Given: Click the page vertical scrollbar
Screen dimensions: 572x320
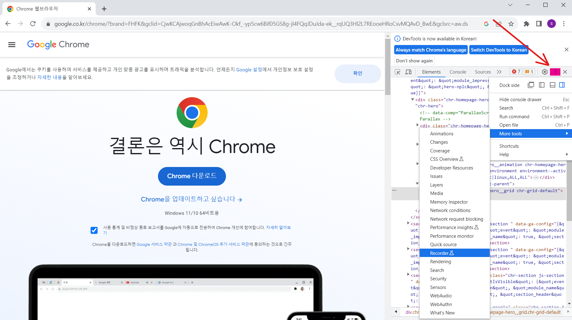Looking at the screenshot, I should pos(388,67).
